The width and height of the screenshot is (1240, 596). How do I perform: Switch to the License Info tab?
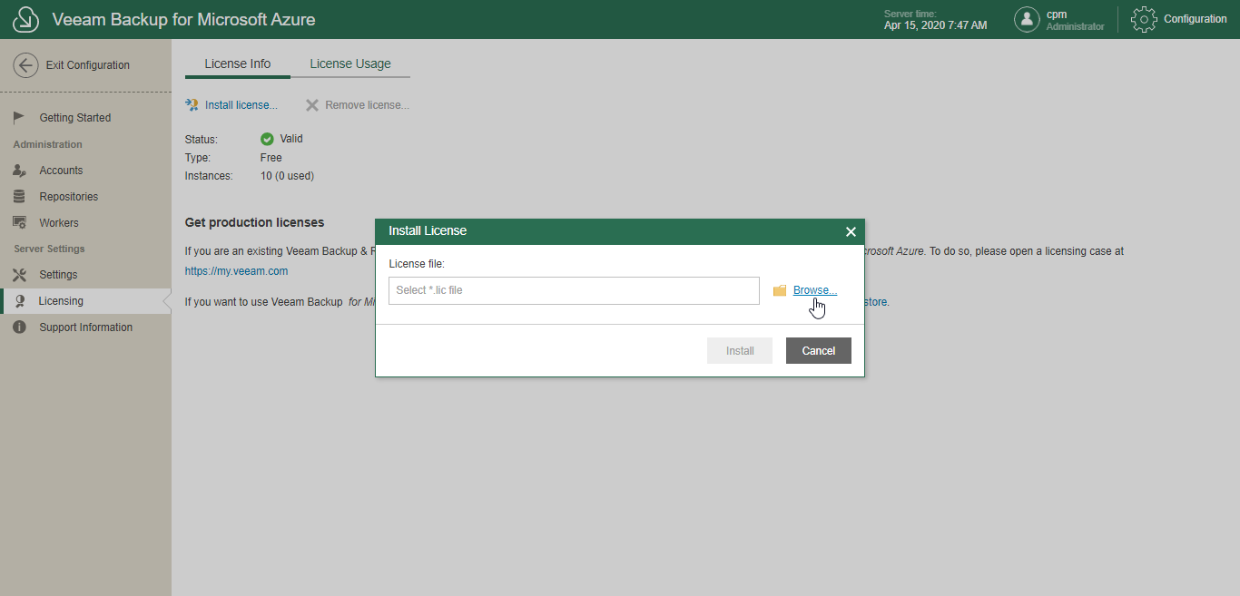click(x=238, y=64)
